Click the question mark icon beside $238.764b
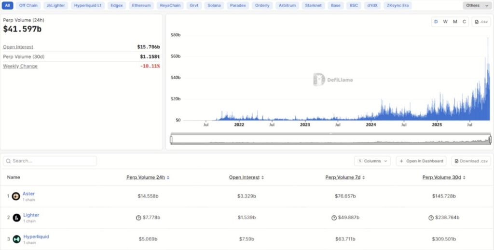 pos(431,218)
